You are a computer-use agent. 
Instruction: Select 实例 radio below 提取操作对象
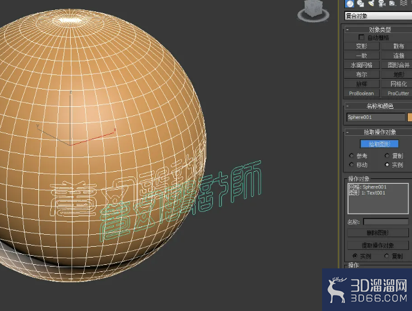point(355,256)
